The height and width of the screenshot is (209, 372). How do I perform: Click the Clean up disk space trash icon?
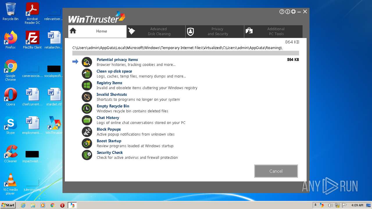pyautogui.click(x=87, y=73)
